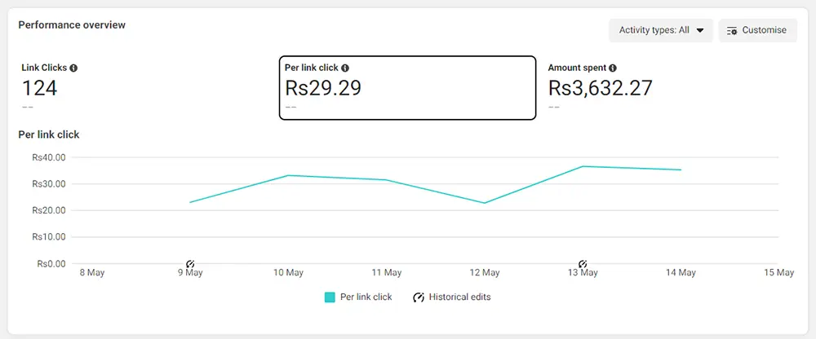Toggle Historical edits legend label

tap(459, 297)
